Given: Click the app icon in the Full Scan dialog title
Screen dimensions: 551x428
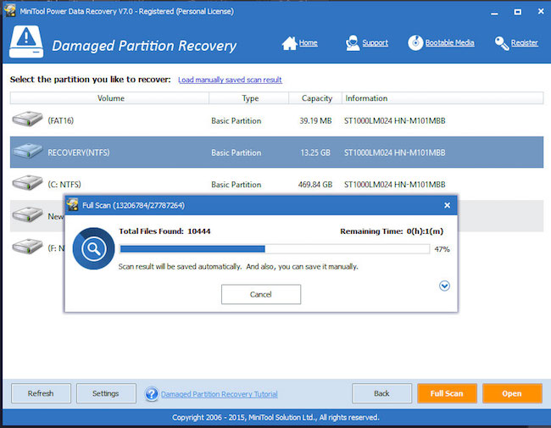Looking at the screenshot, I should pyautogui.click(x=72, y=204).
